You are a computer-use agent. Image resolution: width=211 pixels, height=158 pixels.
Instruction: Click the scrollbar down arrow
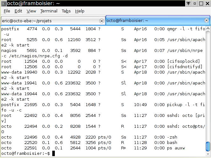[x=208, y=153]
